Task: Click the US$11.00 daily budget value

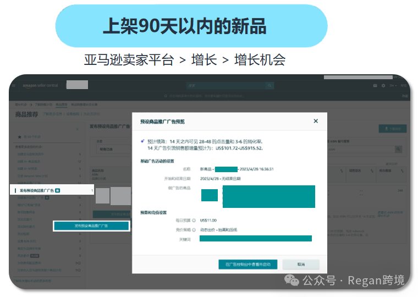Action: point(208,221)
